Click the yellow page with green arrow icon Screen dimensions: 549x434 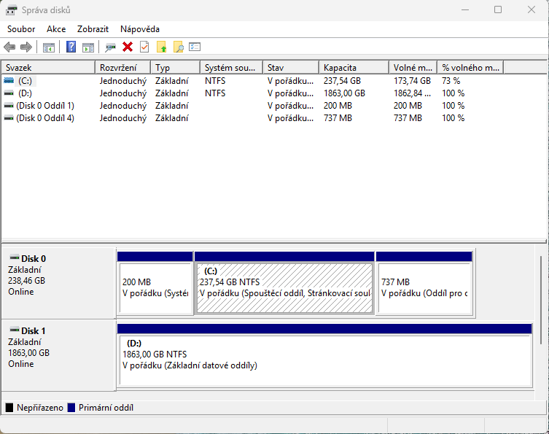(x=162, y=47)
